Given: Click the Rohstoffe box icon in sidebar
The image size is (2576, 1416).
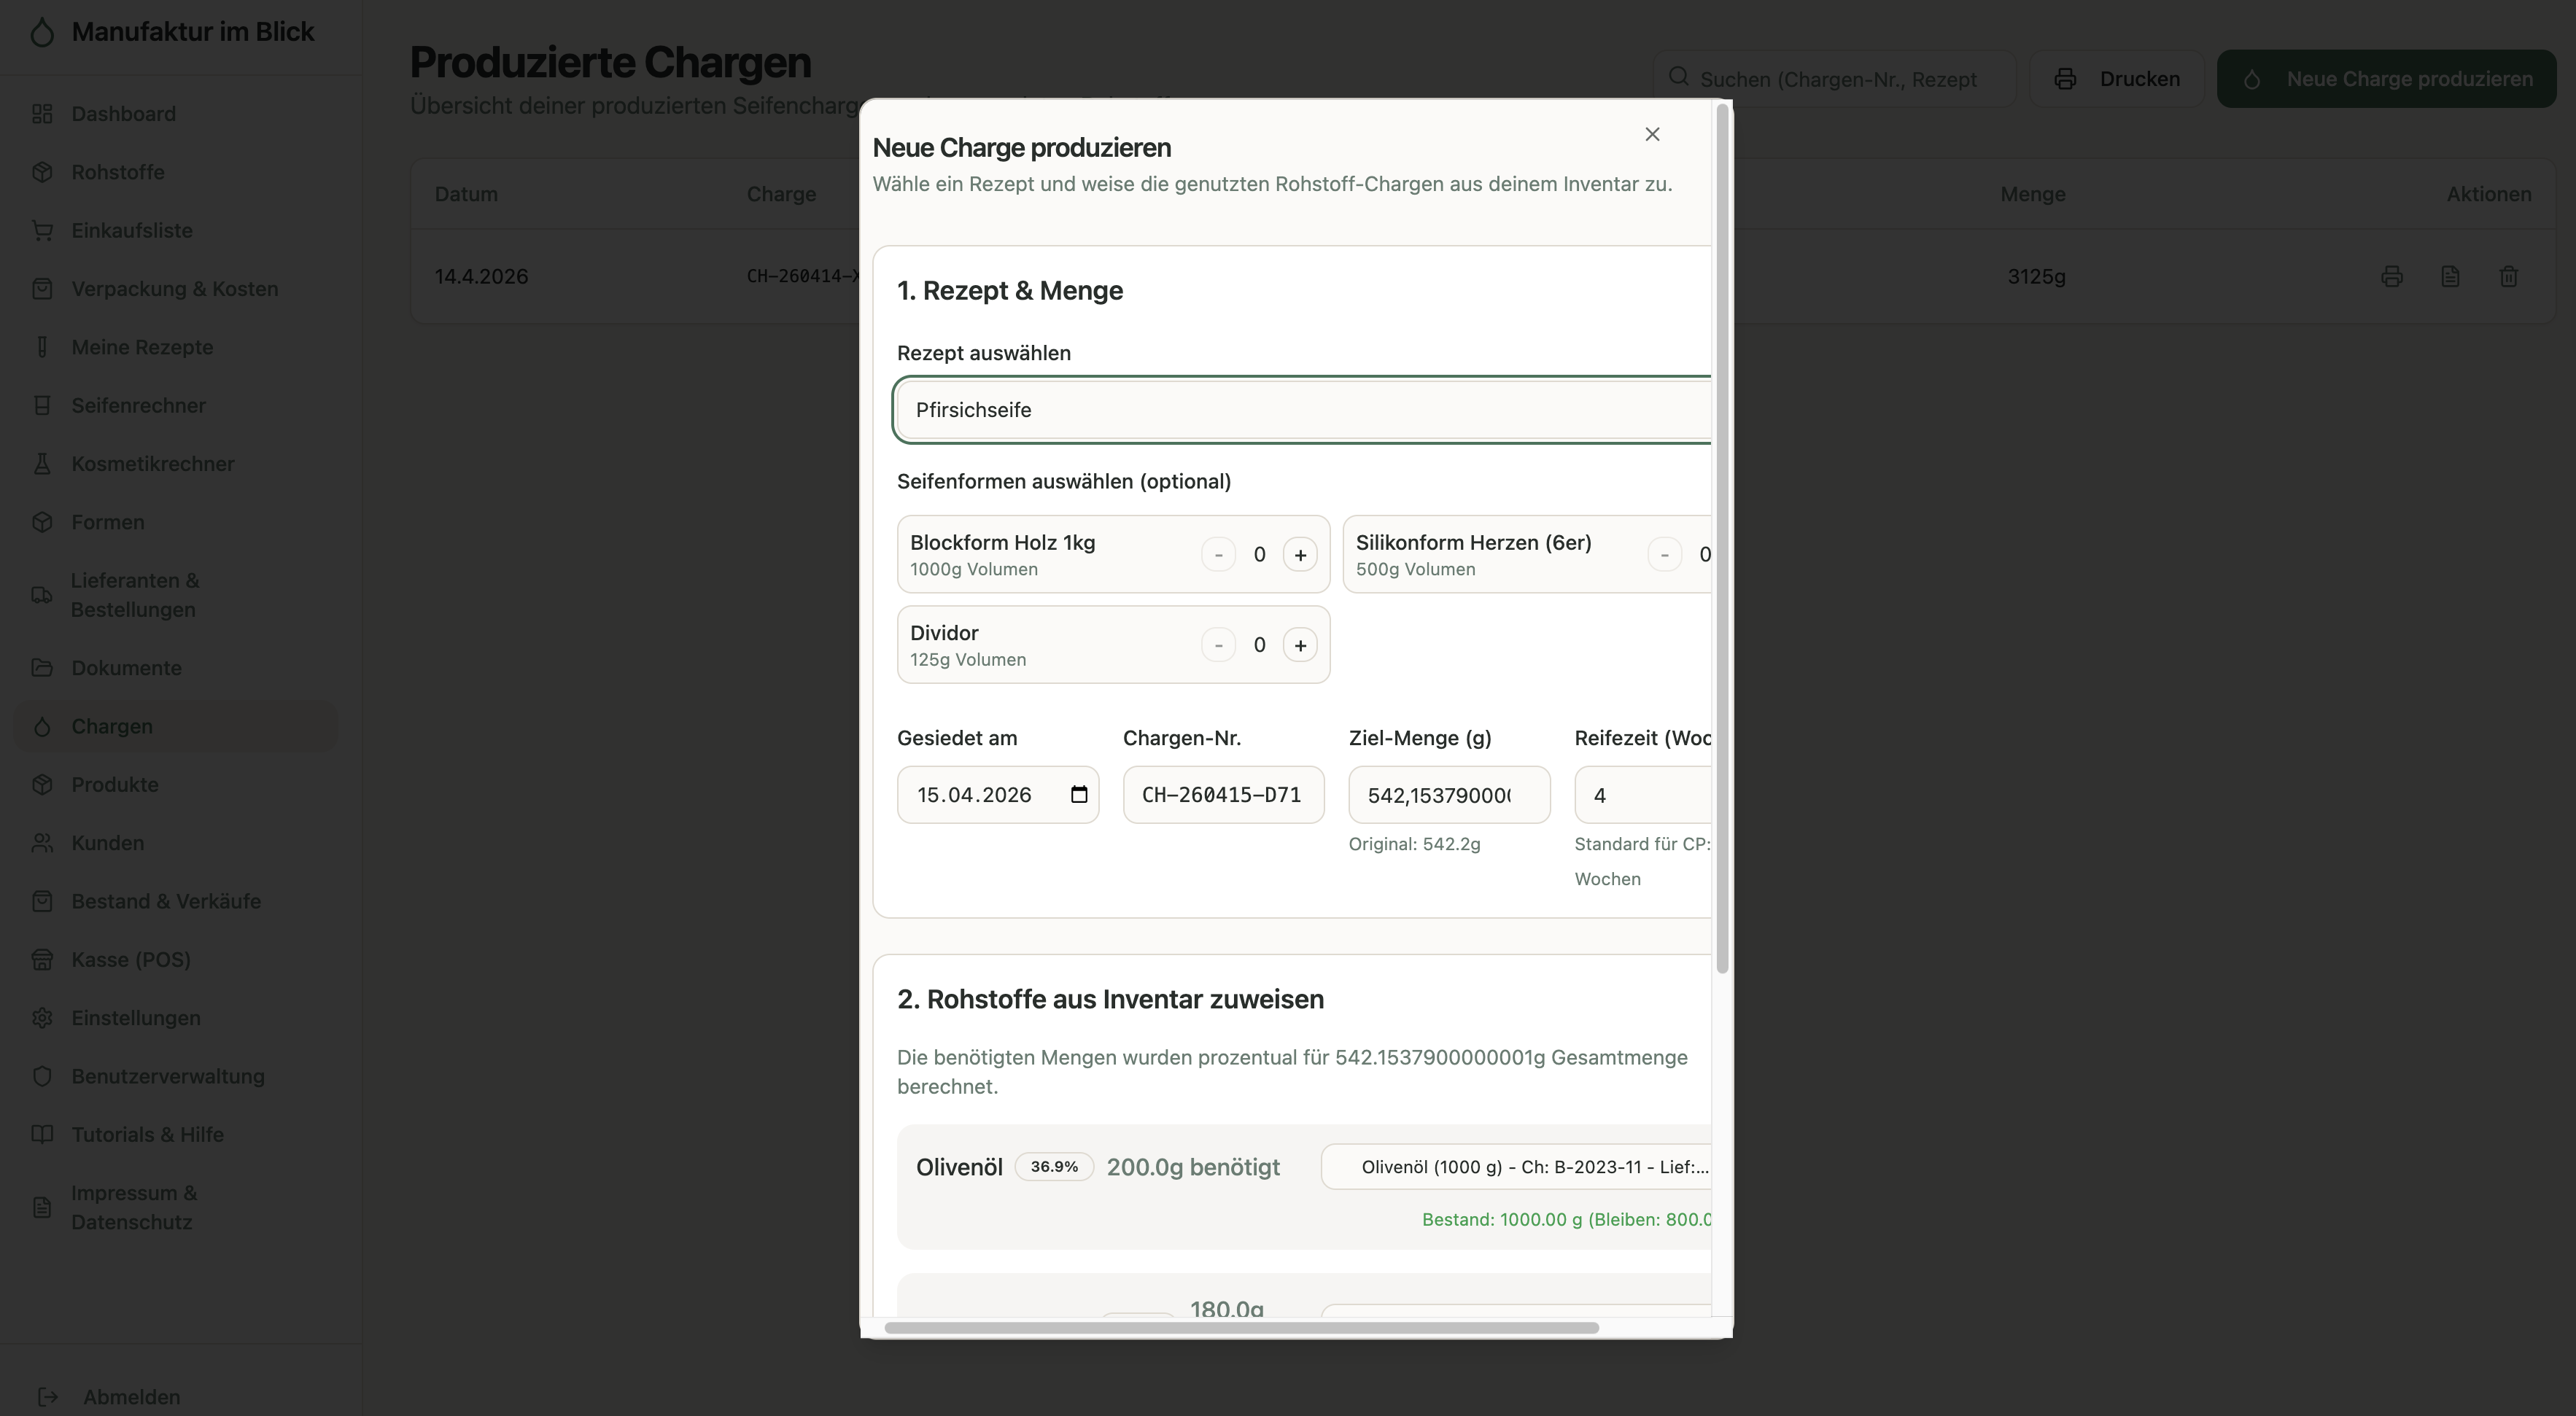Looking at the screenshot, I should pos(42,172).
